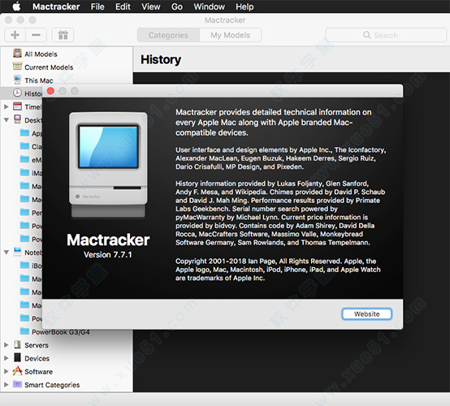This screenshot has width=450, height=406.
Task: Expand the Smart Categories group
Action: 6,384
